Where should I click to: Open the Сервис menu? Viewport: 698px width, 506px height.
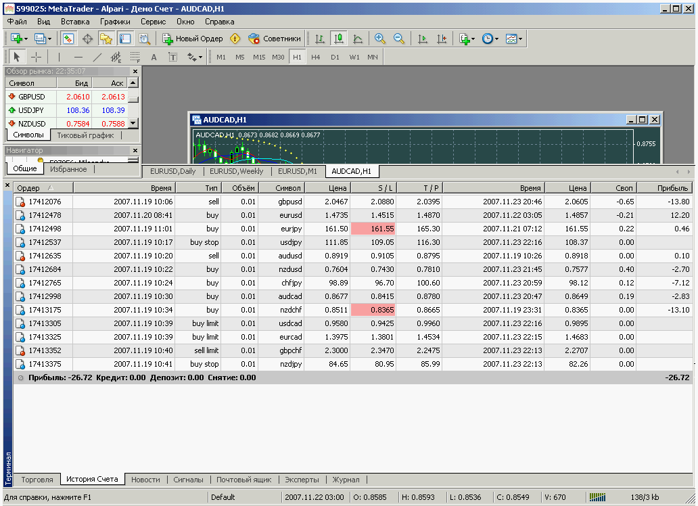click(x=153, y=21)
